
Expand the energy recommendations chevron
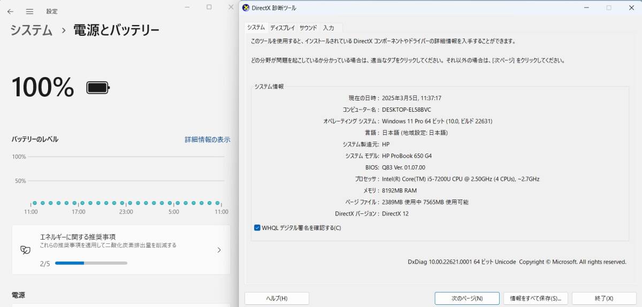point(219,250)
